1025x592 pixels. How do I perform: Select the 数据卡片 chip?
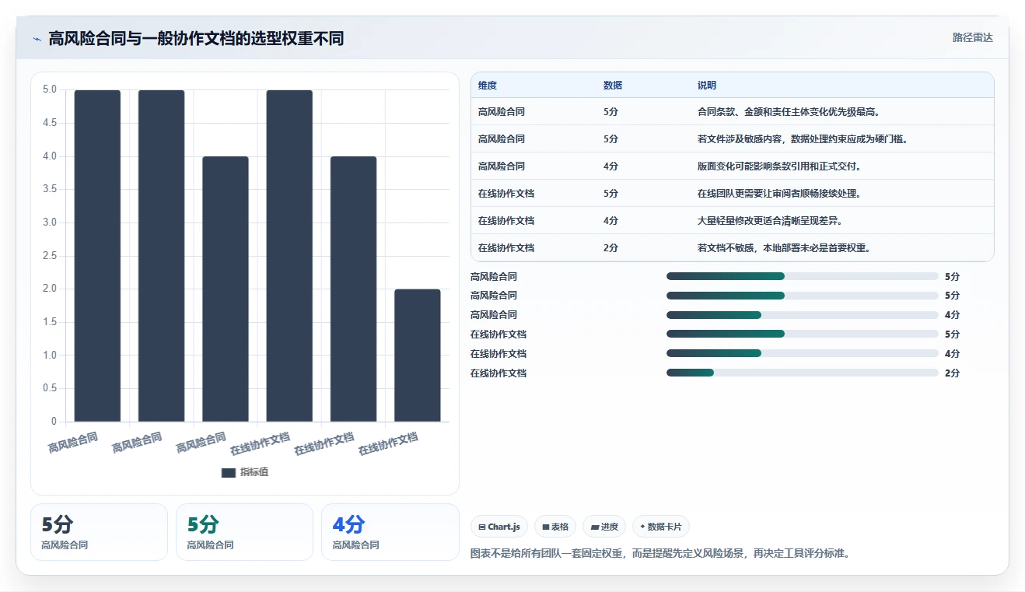pyautogui.click(x=661, y=527)
